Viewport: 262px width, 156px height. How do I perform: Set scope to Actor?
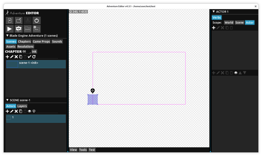coord(250,23)
